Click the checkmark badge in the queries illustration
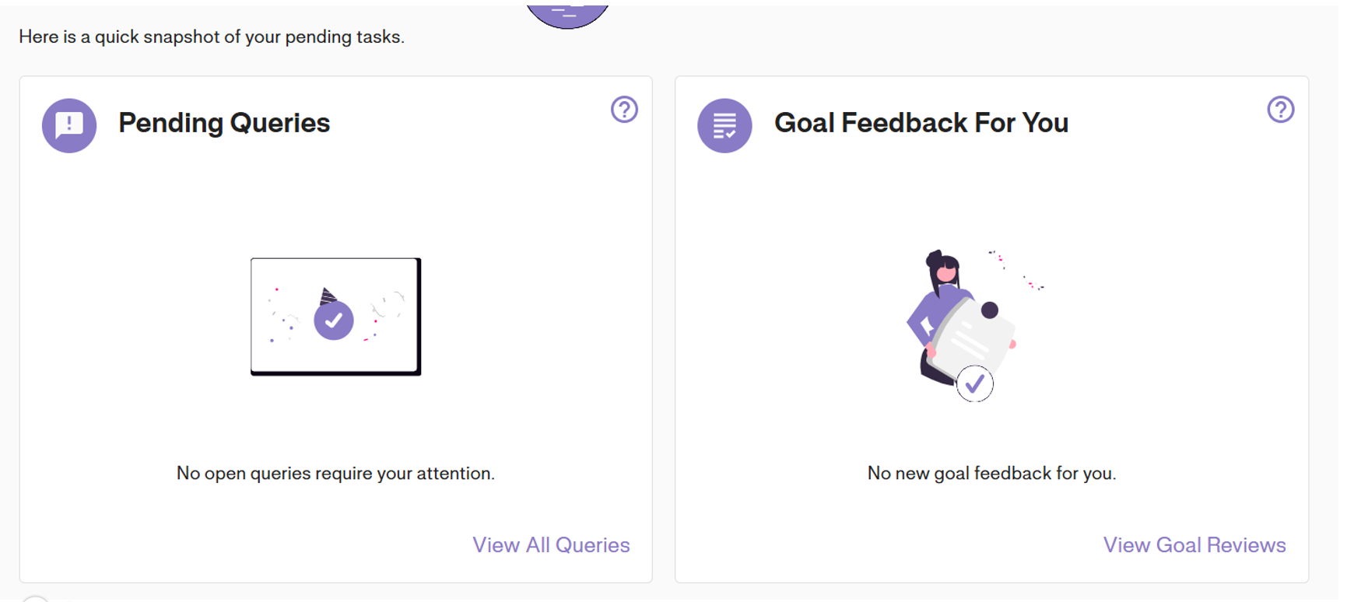This screenshot has width=1347, height=602. (x=334, y=319)
